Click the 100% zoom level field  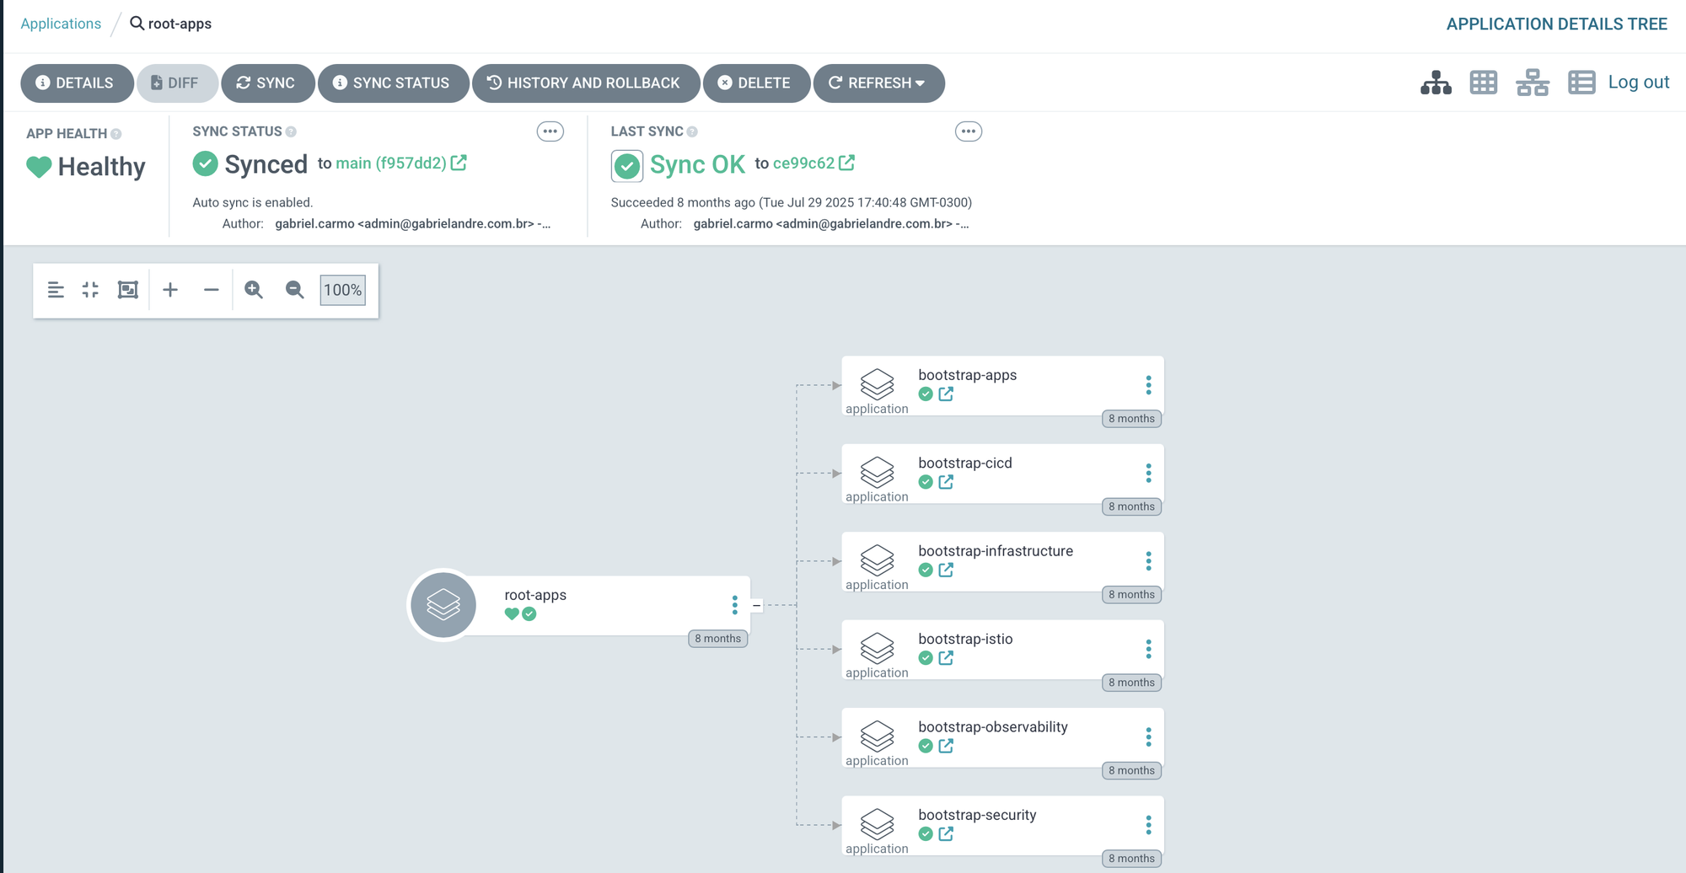[x=343, y=290]
